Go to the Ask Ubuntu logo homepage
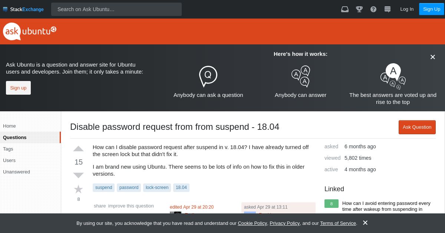Image resolution: width=445 pixels, height=233 pixels. [x=30, y=31]
